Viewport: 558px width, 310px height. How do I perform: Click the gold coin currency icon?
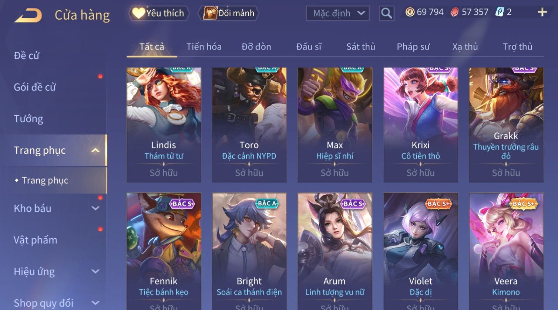pyautogui.click(x=410, y=12)
